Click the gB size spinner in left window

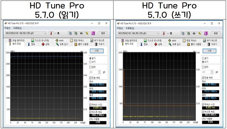(99, 72)
